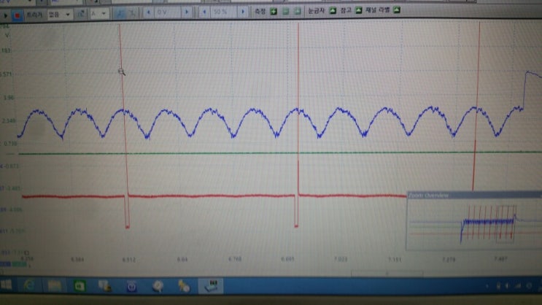Image resolution: width=542 pixels, height=305 pixels.
Task: Select the rising edge trigger icon
Action: click(x=119, y=13)
